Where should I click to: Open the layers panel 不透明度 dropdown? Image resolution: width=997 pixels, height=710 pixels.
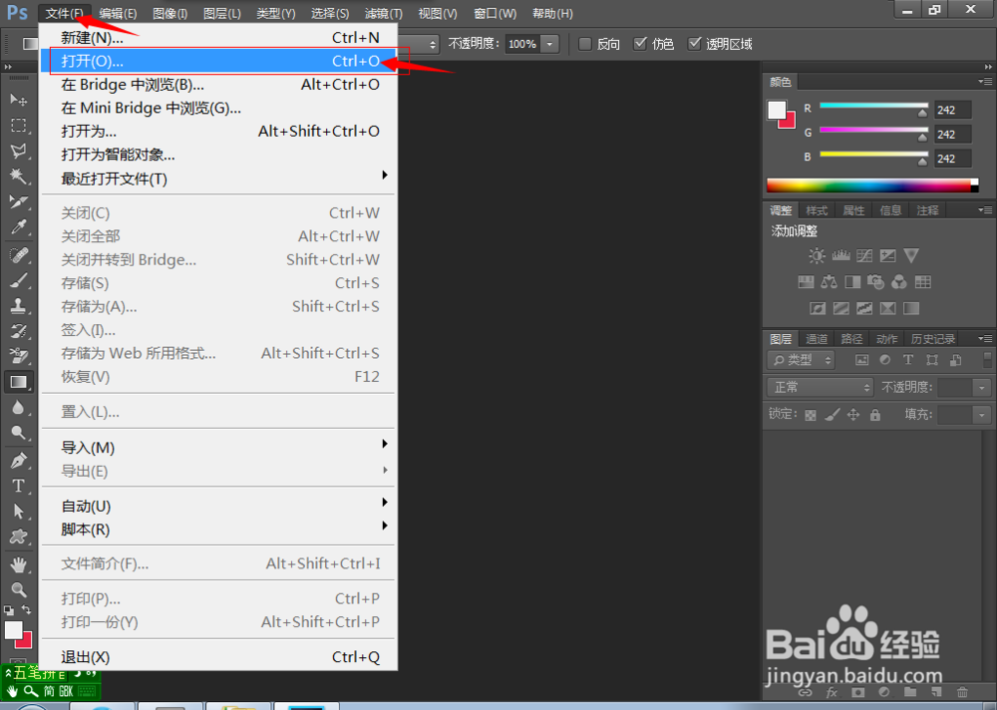pos(982,387)
